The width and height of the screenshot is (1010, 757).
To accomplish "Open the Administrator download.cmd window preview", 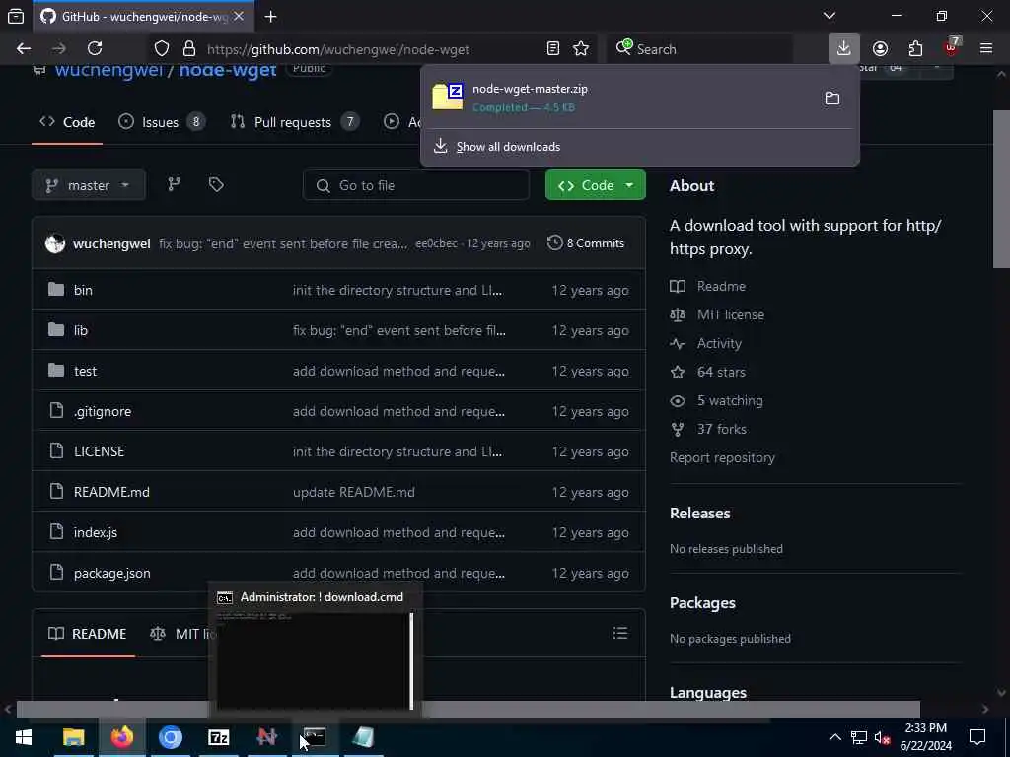I will click(x=315, y=651).
